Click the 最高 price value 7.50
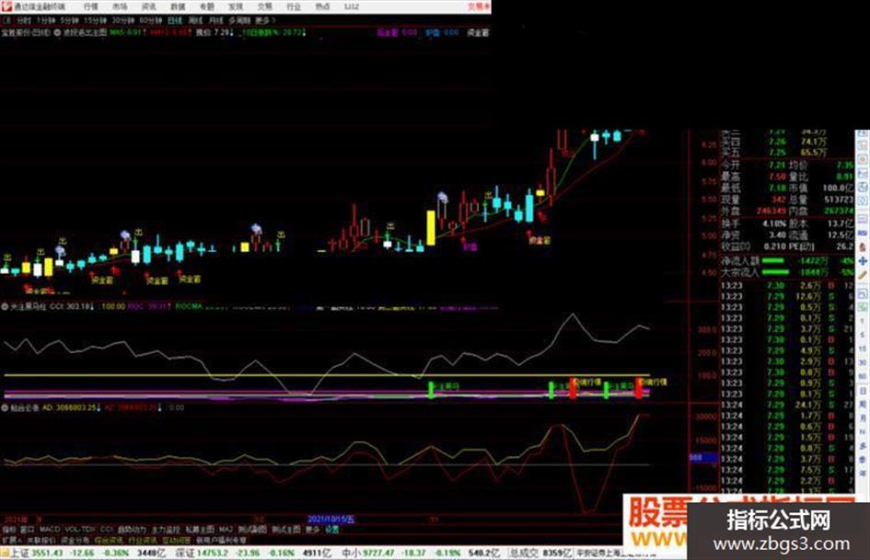 [776, 177]
